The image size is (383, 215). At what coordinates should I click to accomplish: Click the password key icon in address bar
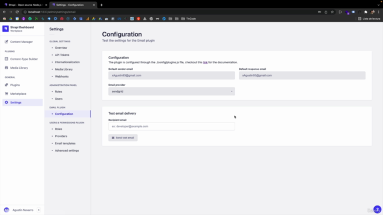point(319,12)
